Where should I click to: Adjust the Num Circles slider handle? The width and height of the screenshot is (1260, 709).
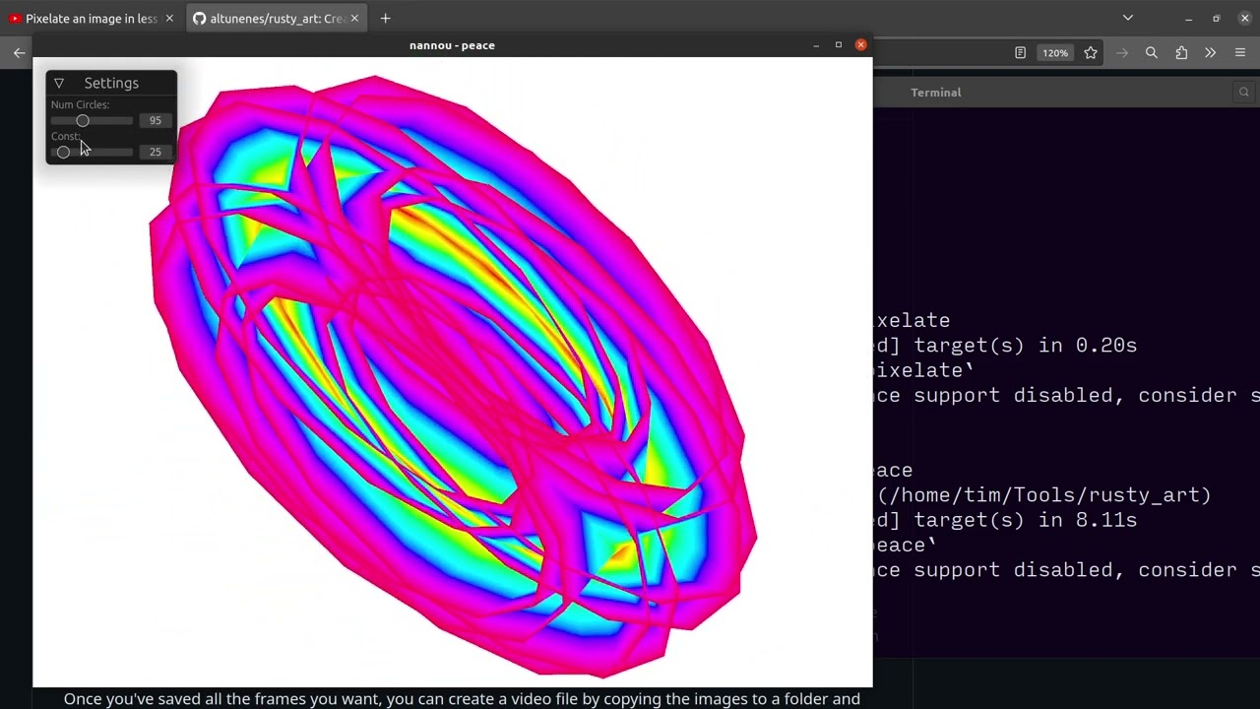coord(83,120)
